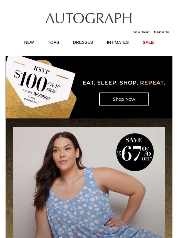This screenshot has width=178, height=238.
Task: Open the View Online link
Action: (141, 32)
